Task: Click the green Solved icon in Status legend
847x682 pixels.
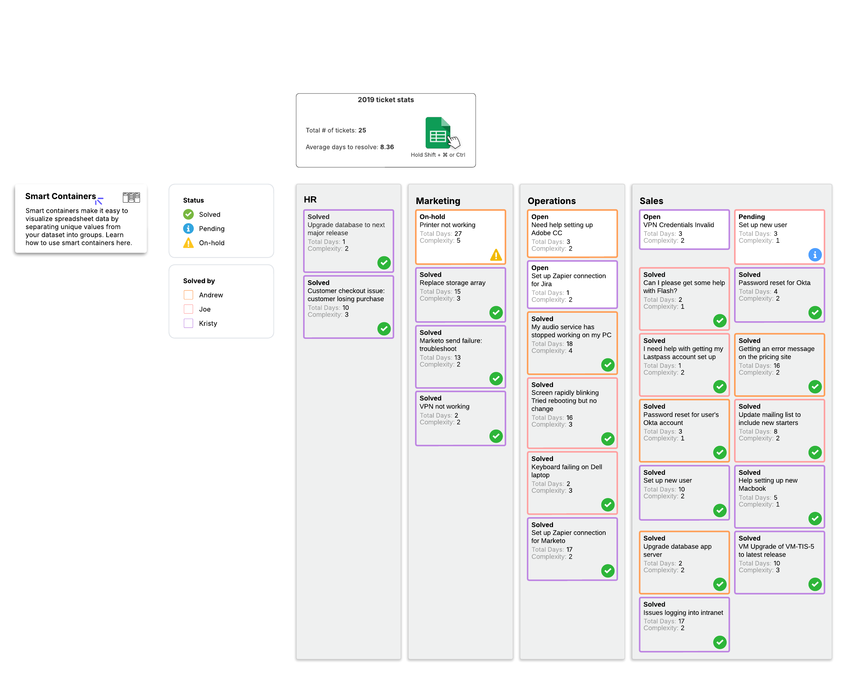Action: pos(188,215)
